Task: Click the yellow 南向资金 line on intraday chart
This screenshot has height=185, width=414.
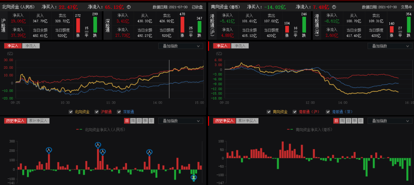Action: tap(353, 93)
